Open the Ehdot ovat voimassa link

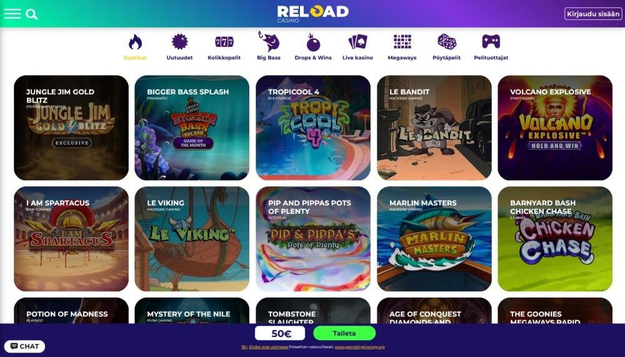269,347
